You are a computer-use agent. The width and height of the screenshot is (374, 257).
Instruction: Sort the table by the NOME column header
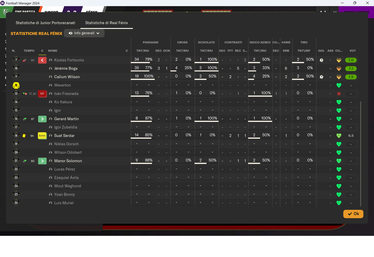53,51
